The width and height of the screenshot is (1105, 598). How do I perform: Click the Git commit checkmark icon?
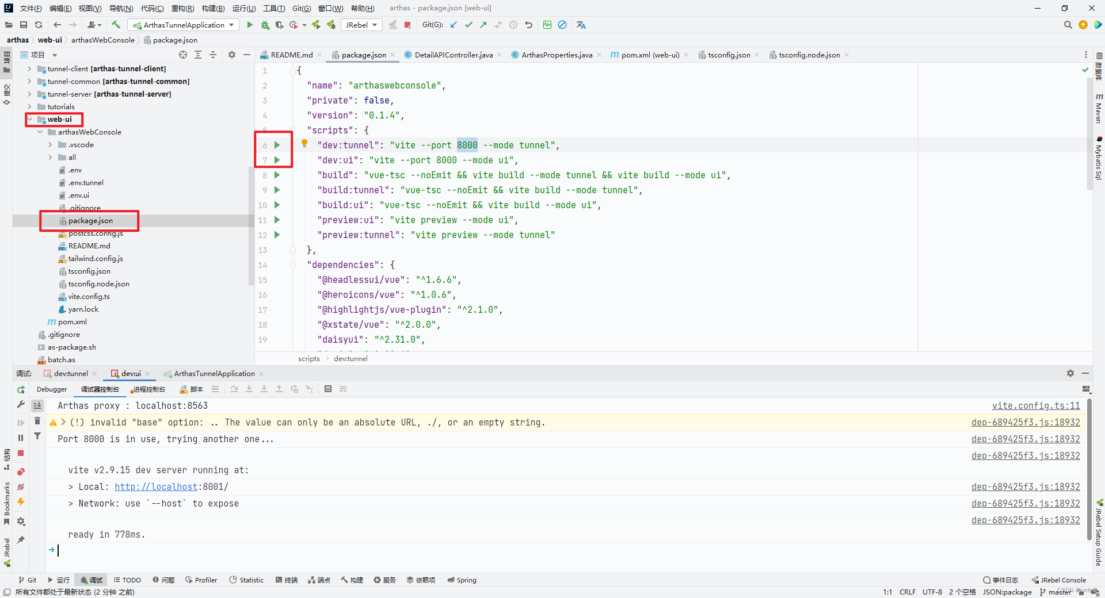[468, 25]
